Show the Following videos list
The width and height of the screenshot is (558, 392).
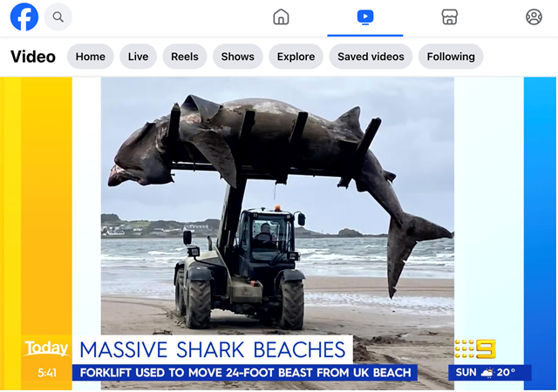tap(451, 57)
